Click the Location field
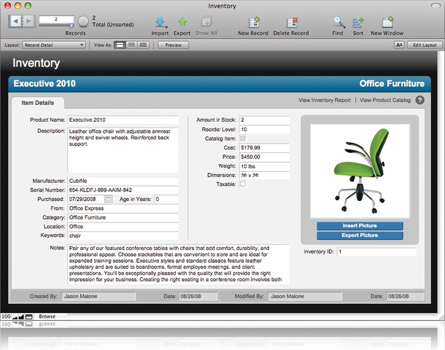Screen dimensions: 445x350 tap(123, 227)
